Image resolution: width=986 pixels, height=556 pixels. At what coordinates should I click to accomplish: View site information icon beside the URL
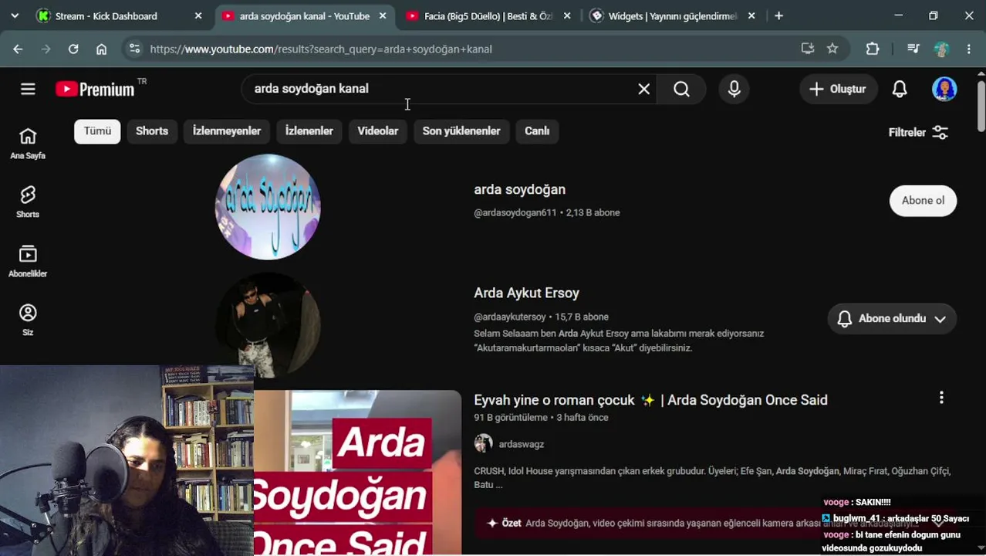(x=134, y=49)
